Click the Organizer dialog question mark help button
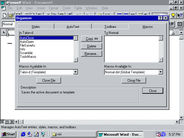 click(x=160, y=18)
